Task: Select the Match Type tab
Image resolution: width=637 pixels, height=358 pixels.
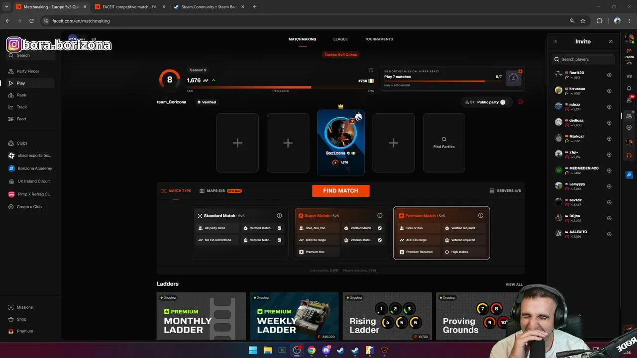Action: tap(176, 191)
